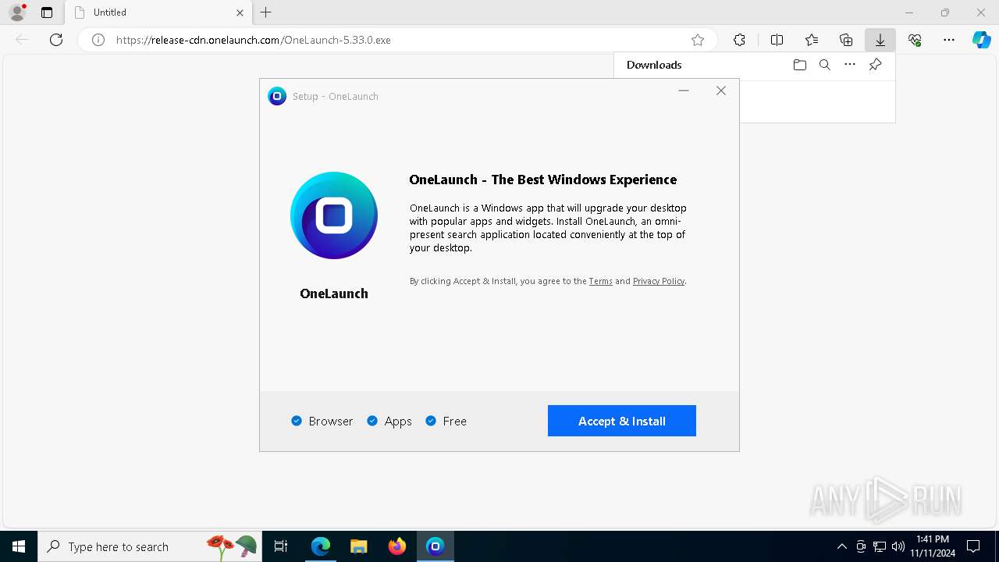Select OneLaunch in the taskbar
This screenshot has height=562, width=999.
[x=436, y=546]
